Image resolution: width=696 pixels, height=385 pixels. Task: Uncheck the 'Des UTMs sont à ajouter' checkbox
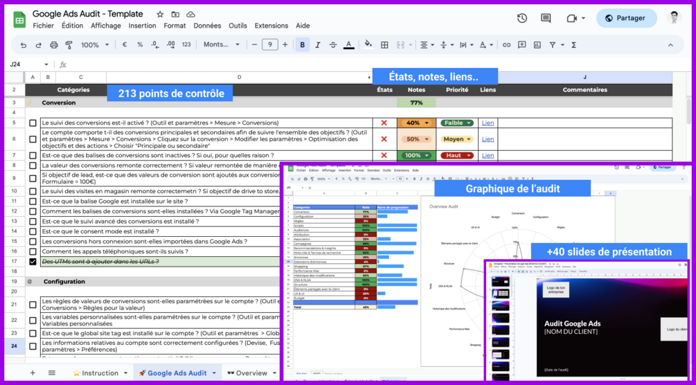(33, 262)
